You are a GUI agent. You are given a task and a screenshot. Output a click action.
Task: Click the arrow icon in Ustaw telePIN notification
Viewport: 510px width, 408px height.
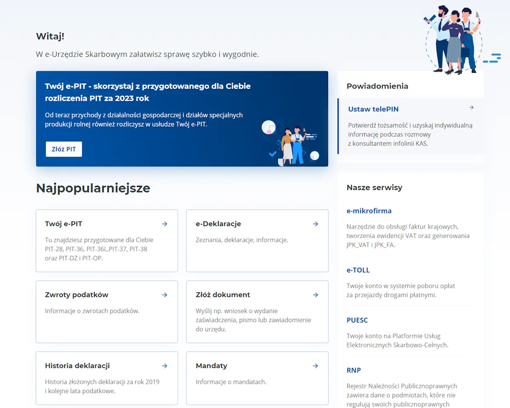(471, 108)
